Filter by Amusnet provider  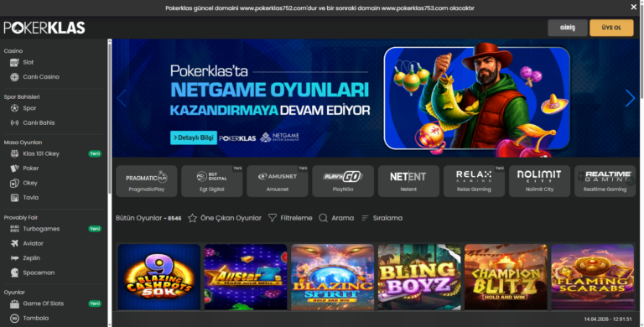[278, 181]
